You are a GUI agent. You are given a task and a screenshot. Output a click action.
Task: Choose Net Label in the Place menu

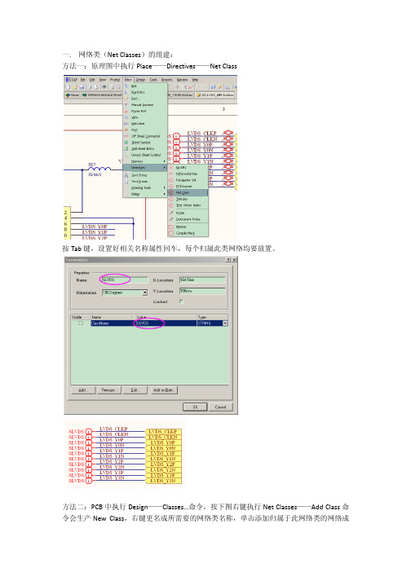(145, 123)
